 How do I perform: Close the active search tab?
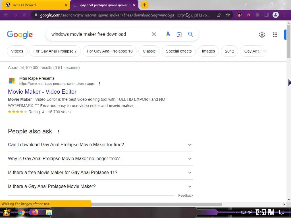pos(134,5)
